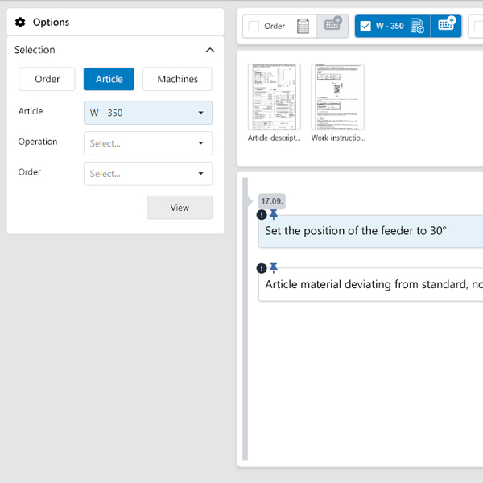Open the Article dropdown showing W - 350
483x483 pixels.
[x=148, y=113]
